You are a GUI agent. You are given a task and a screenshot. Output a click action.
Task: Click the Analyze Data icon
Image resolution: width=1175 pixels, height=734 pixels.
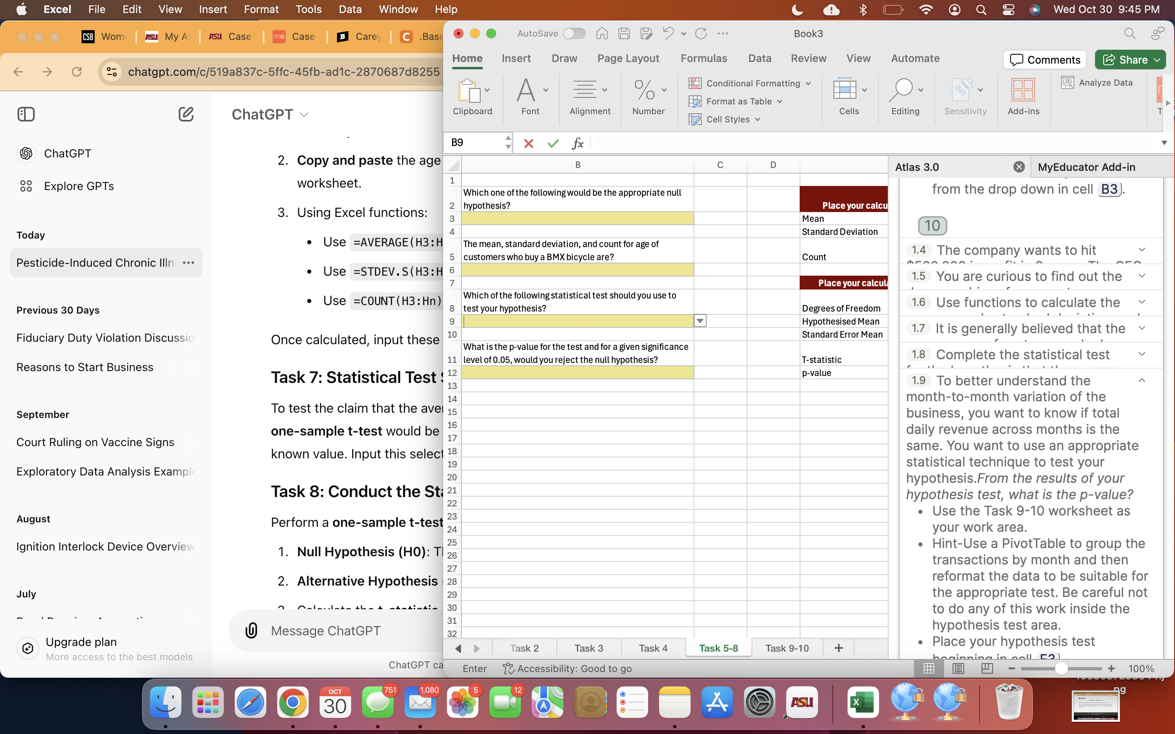tap(1067, 82)
